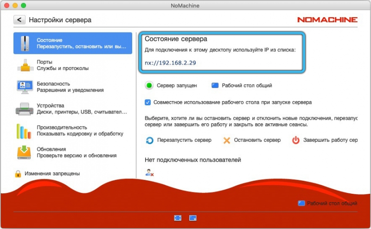371x229 pixels.
Task: Click the nx://192.168.2.29 address
Action: [170, 63]
